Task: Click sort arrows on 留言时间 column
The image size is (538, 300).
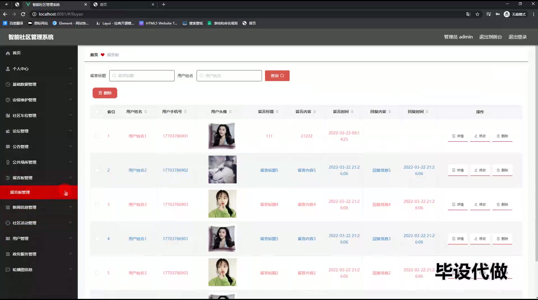Action: 352,112
